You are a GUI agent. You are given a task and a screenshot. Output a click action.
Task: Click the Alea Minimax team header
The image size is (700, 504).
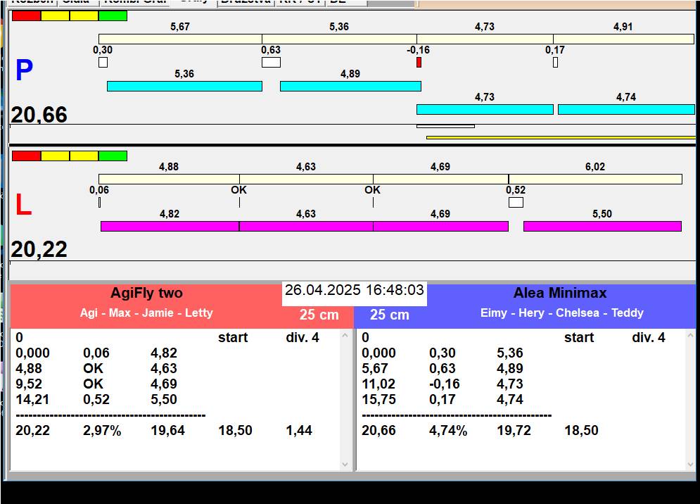tap(560, 294)
